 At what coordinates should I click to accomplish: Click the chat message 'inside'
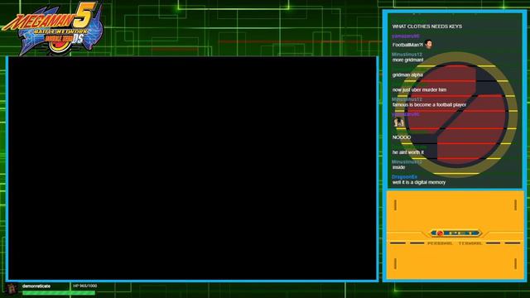click(398, 167)
